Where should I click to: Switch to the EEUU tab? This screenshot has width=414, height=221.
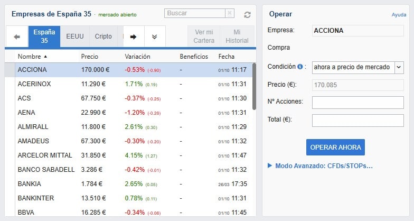(74, 36)
